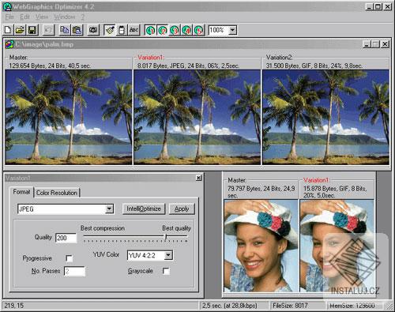Click the '31.500 Bytes, GIF' info text

click(314, 66)
